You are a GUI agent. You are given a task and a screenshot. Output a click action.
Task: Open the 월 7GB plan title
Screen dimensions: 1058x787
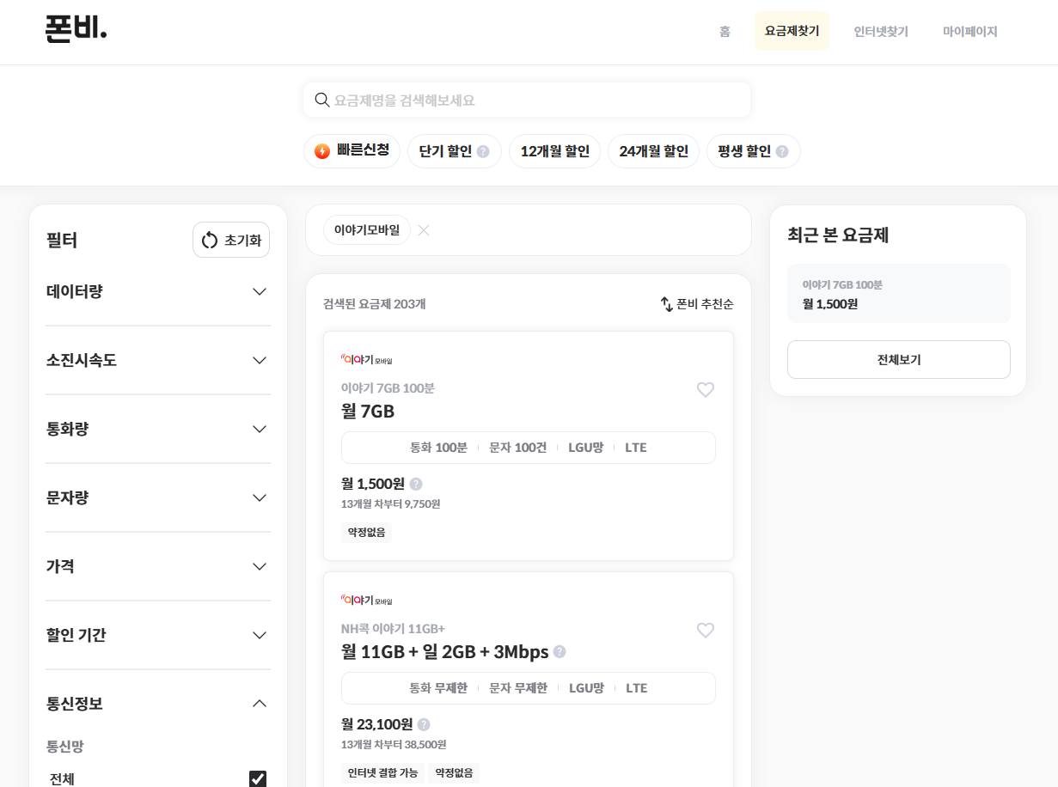(x=368, y=412)
